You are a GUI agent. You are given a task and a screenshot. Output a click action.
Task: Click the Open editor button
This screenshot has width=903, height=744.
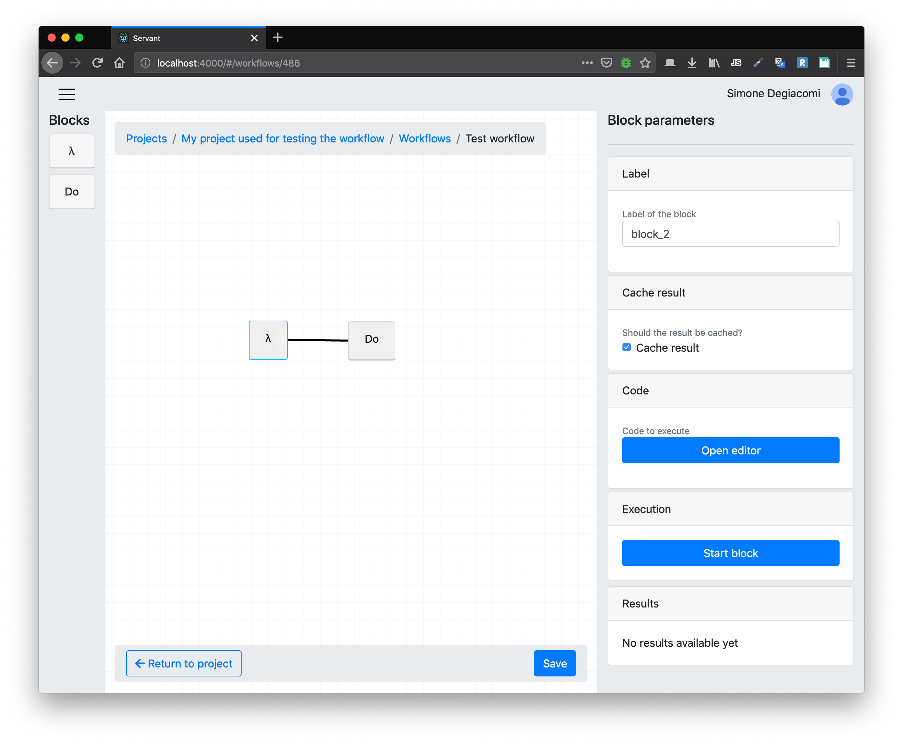click(x=731, y=450)
